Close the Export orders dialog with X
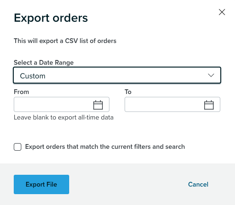 tap(222, 12)
